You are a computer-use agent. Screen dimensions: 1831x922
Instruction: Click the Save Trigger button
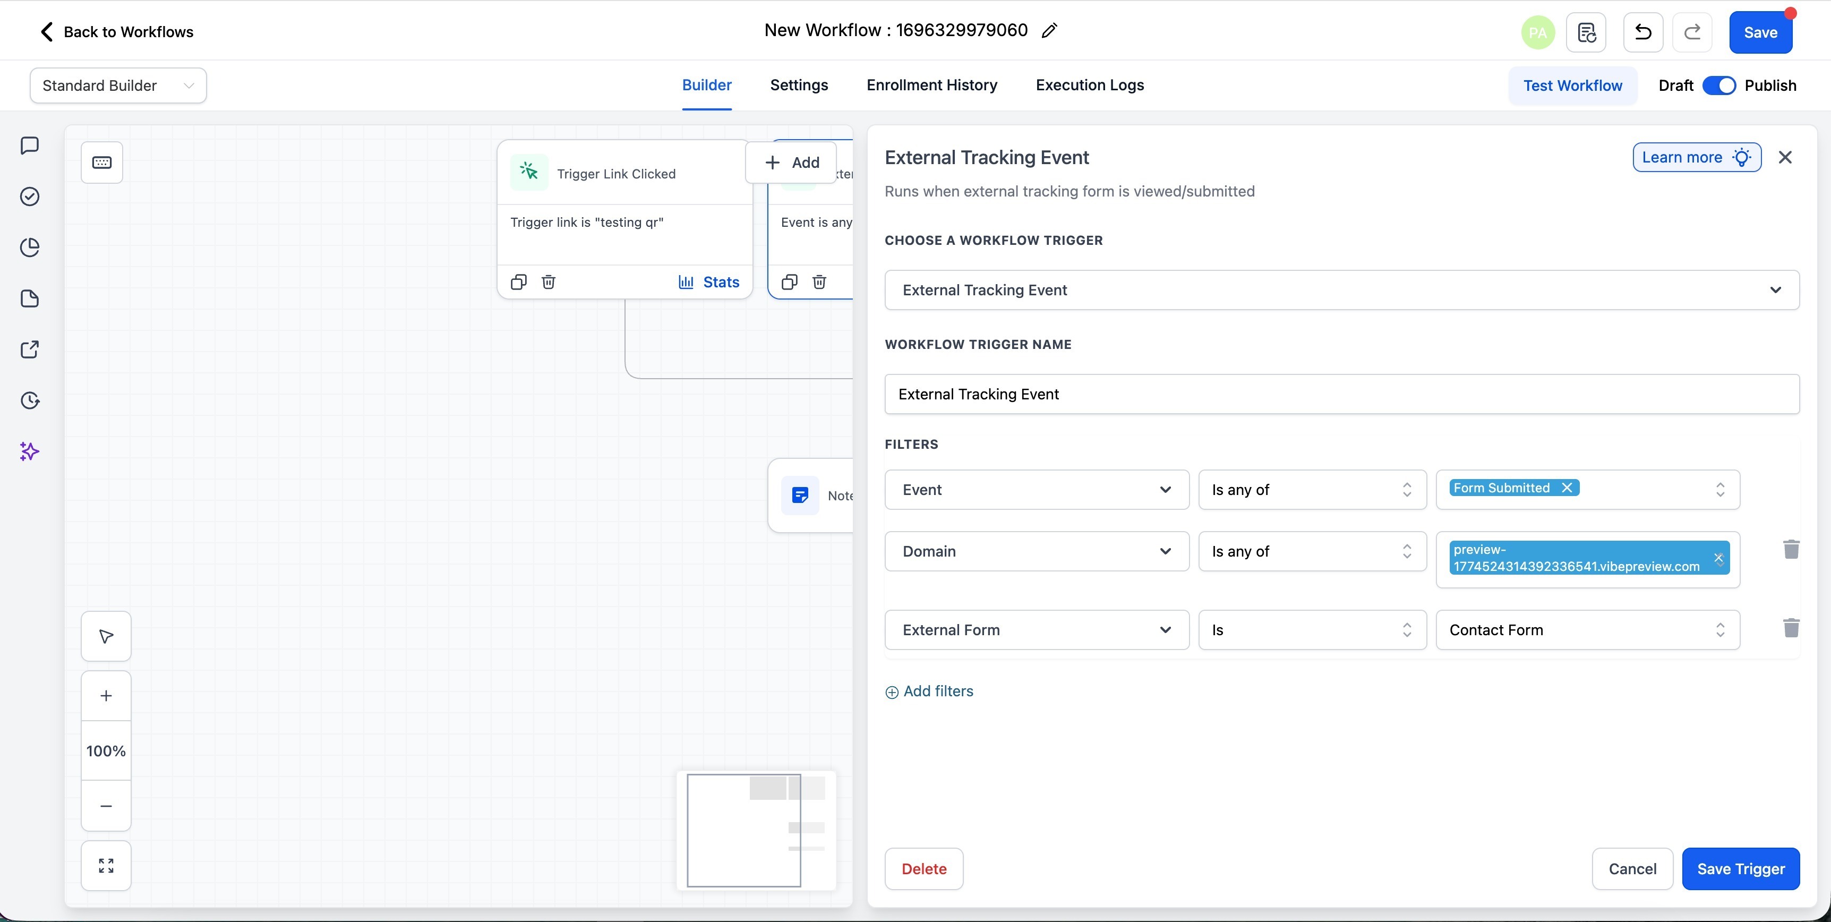(x=1740, y=869)
